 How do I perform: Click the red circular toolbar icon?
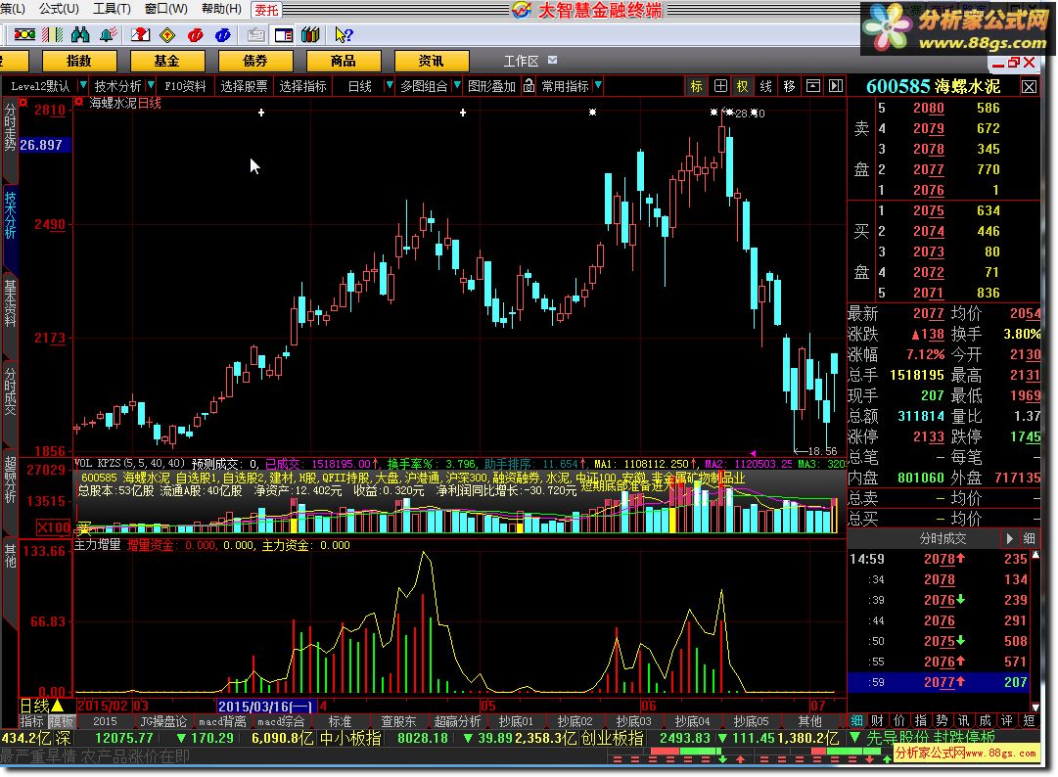195,34
